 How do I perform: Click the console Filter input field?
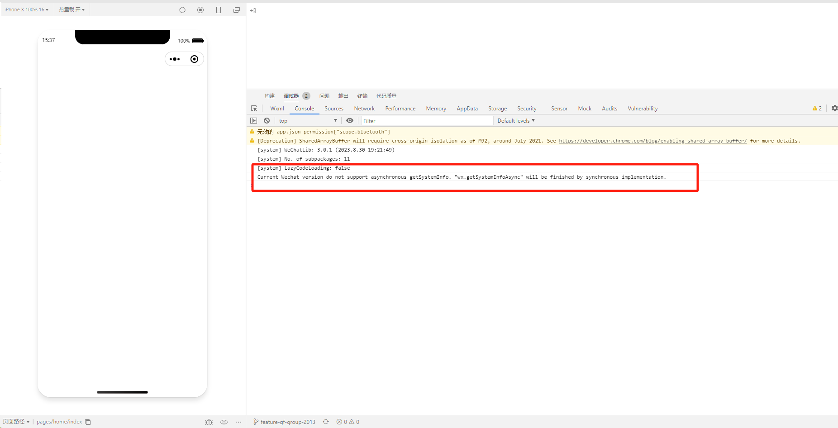pos(427,121)
